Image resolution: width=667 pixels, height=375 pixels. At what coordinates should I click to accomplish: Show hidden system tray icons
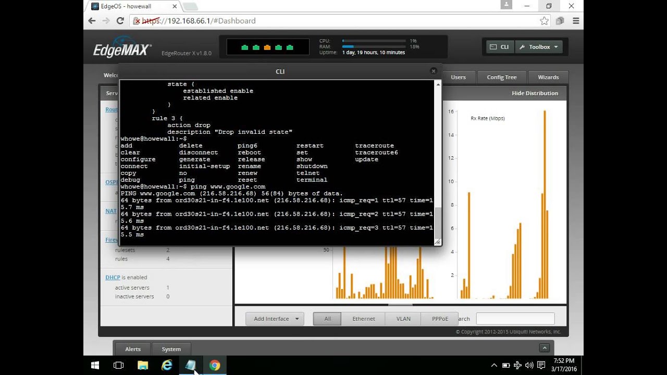tap(494, 365)
